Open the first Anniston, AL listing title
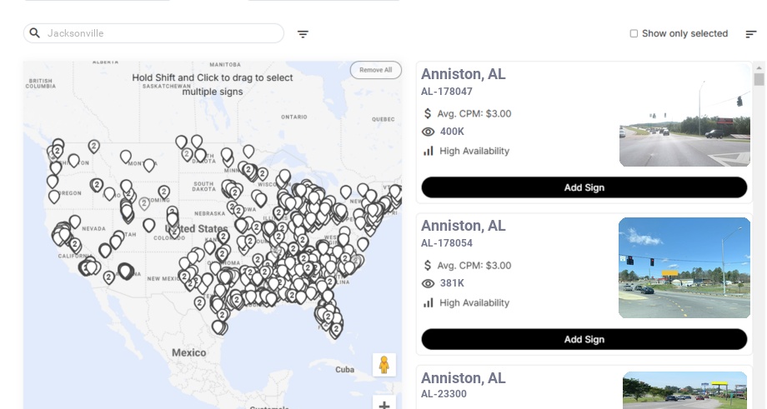 [x=464, y=74]
